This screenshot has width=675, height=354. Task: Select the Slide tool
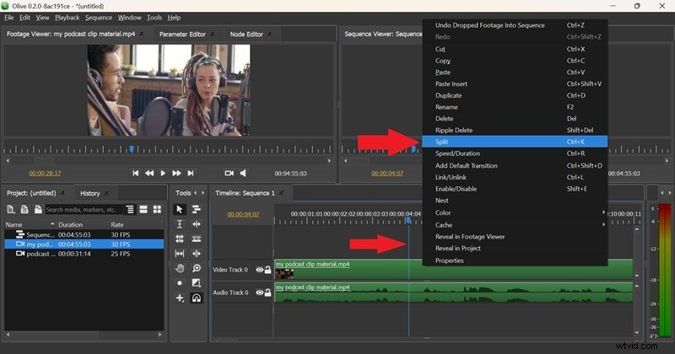tap(197, 254)
